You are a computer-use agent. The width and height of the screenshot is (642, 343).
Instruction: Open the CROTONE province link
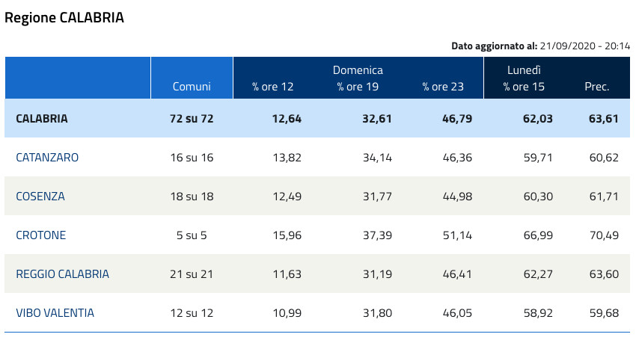coord(41,235)
